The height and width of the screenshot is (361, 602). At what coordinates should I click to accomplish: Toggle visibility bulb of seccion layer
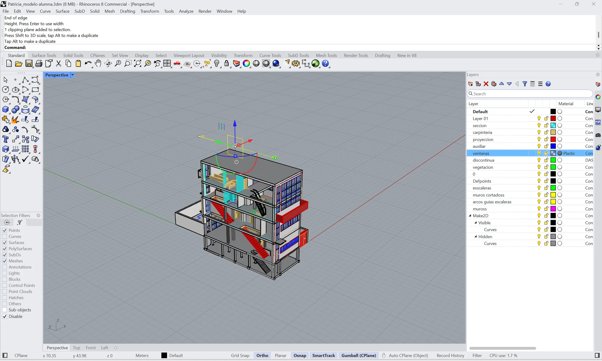pyautogui.click(x=539, y=126)
